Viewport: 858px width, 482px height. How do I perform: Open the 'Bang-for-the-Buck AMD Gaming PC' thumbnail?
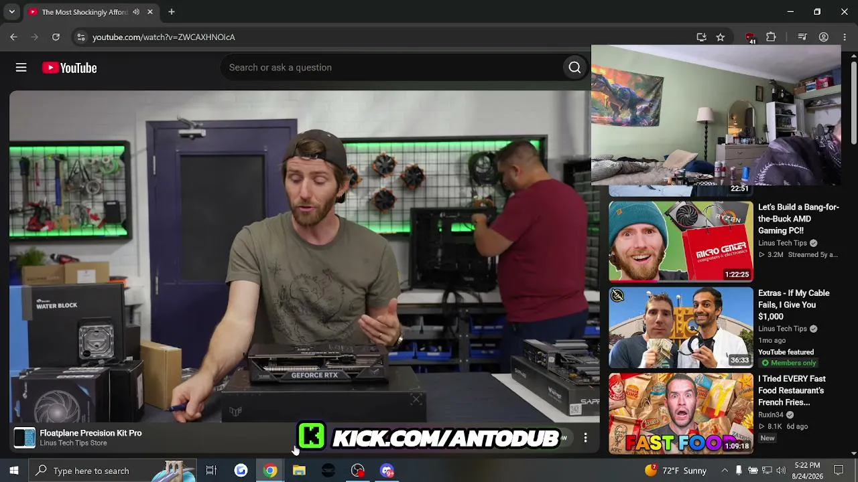(680, 242)
